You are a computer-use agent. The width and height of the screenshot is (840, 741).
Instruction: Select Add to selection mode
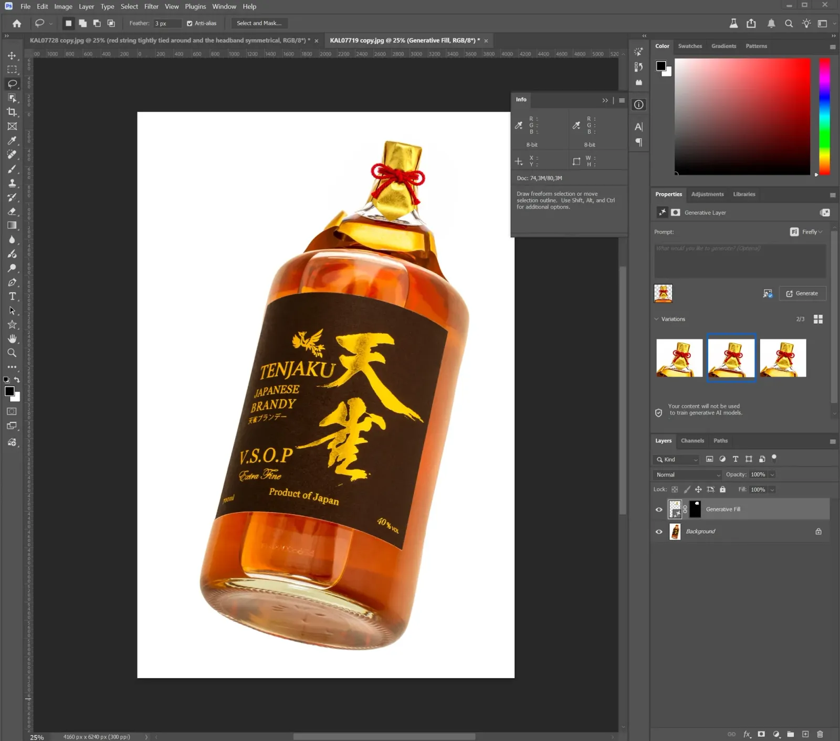(x=82, y=23)
